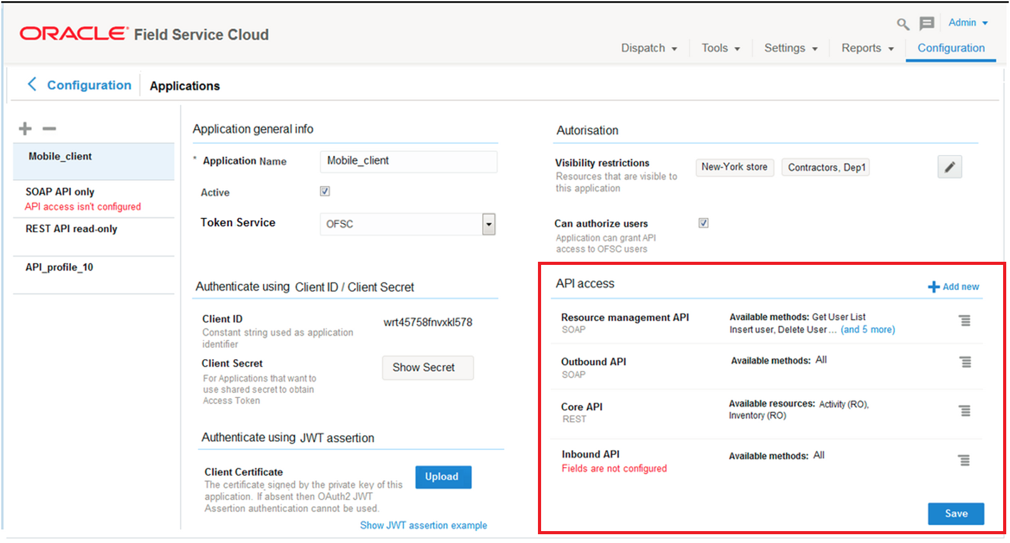Edit visibility restrictions with pencil icon

pos(949,167)
